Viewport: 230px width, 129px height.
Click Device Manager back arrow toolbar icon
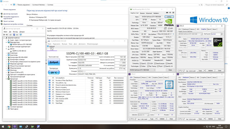pyautogui.click(x=4, y=35)
